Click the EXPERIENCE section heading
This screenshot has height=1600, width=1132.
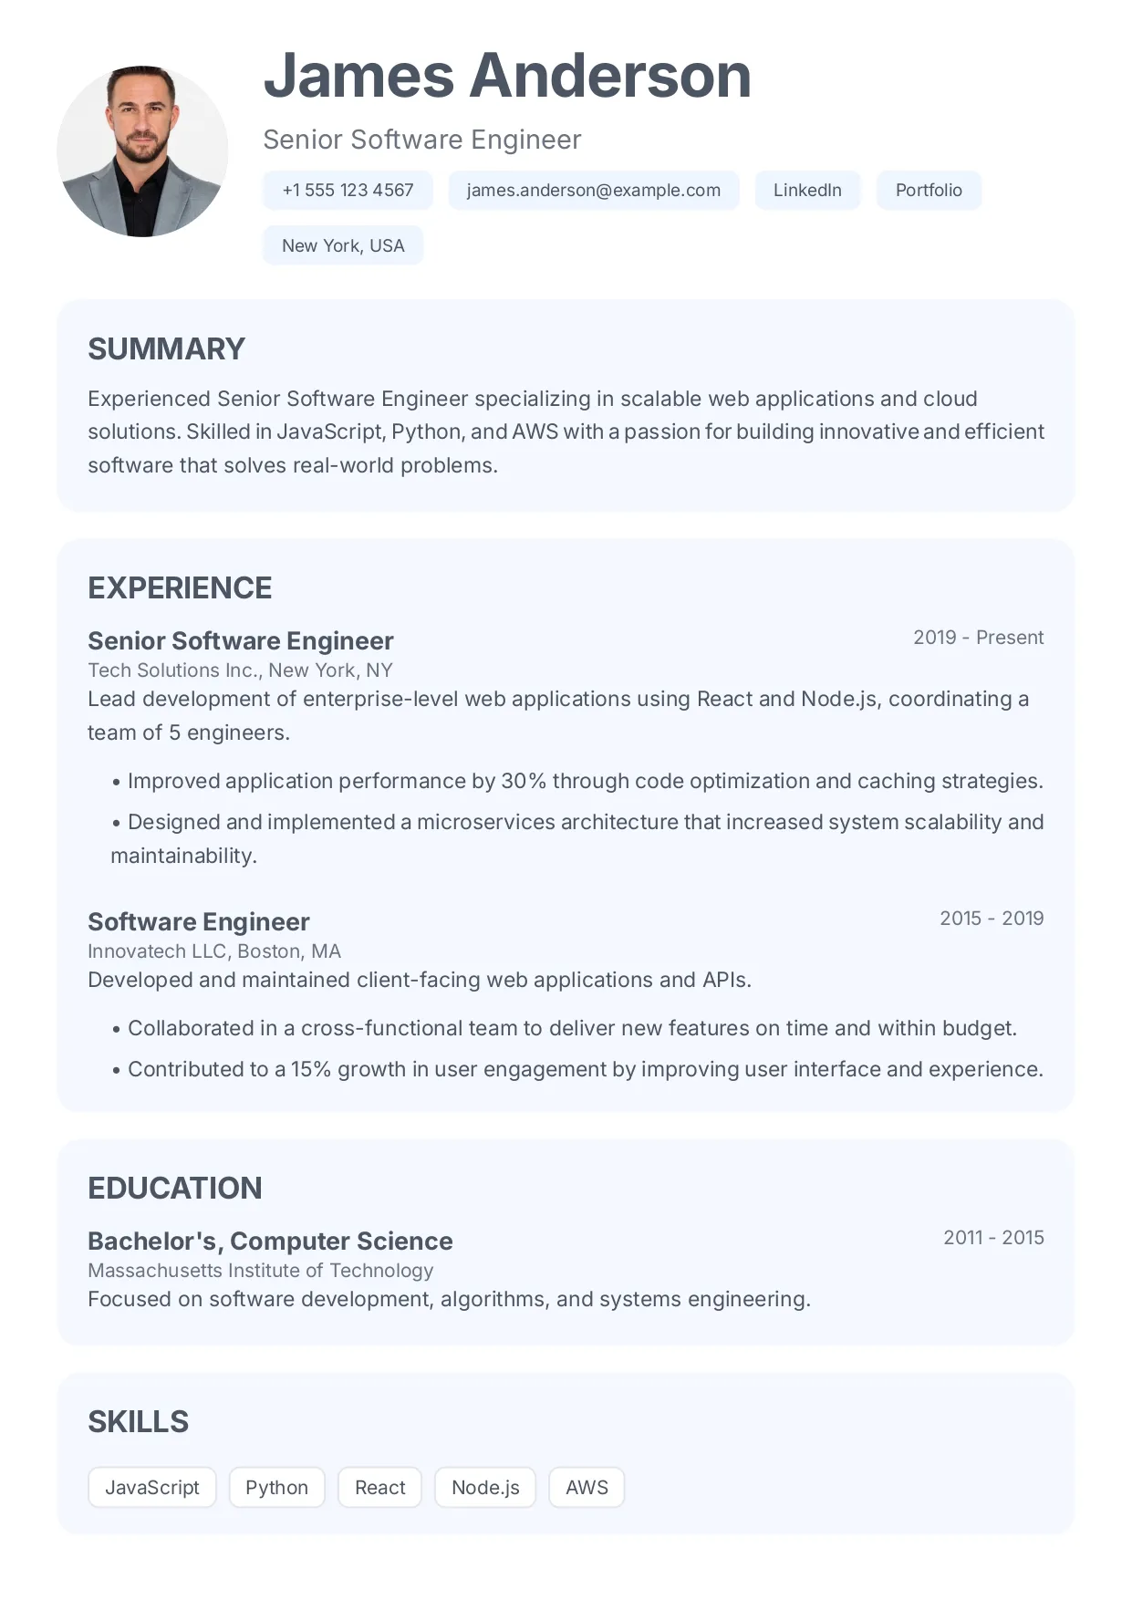tap(180, 588)
